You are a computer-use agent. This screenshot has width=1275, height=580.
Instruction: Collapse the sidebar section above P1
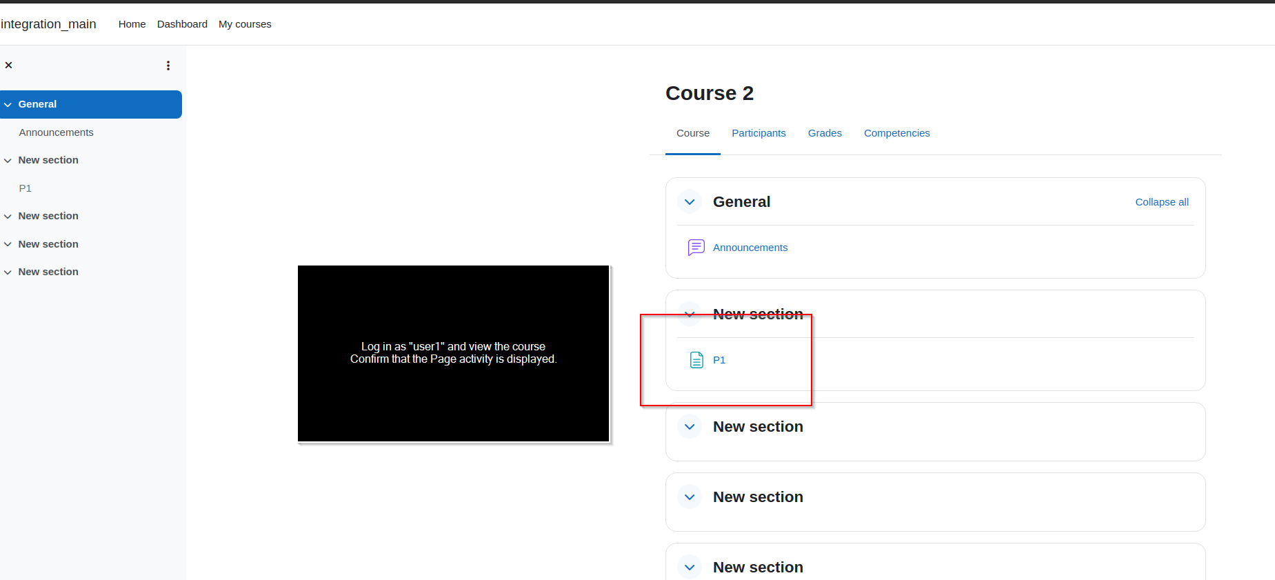point(8,161)
